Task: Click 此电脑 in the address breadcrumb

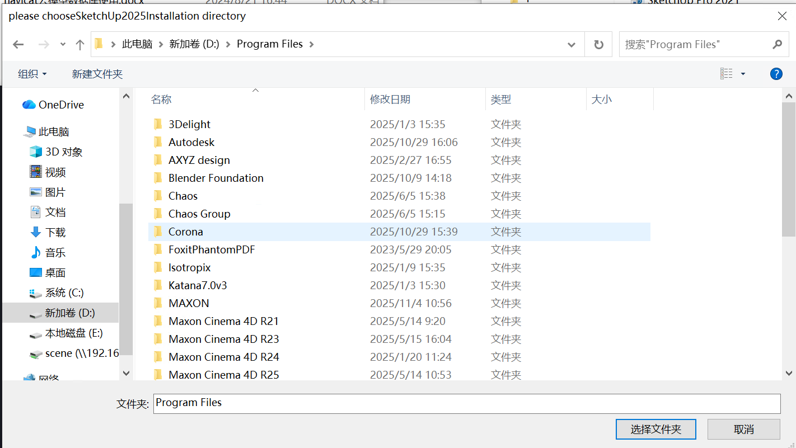Action: [x=137, y=44]
